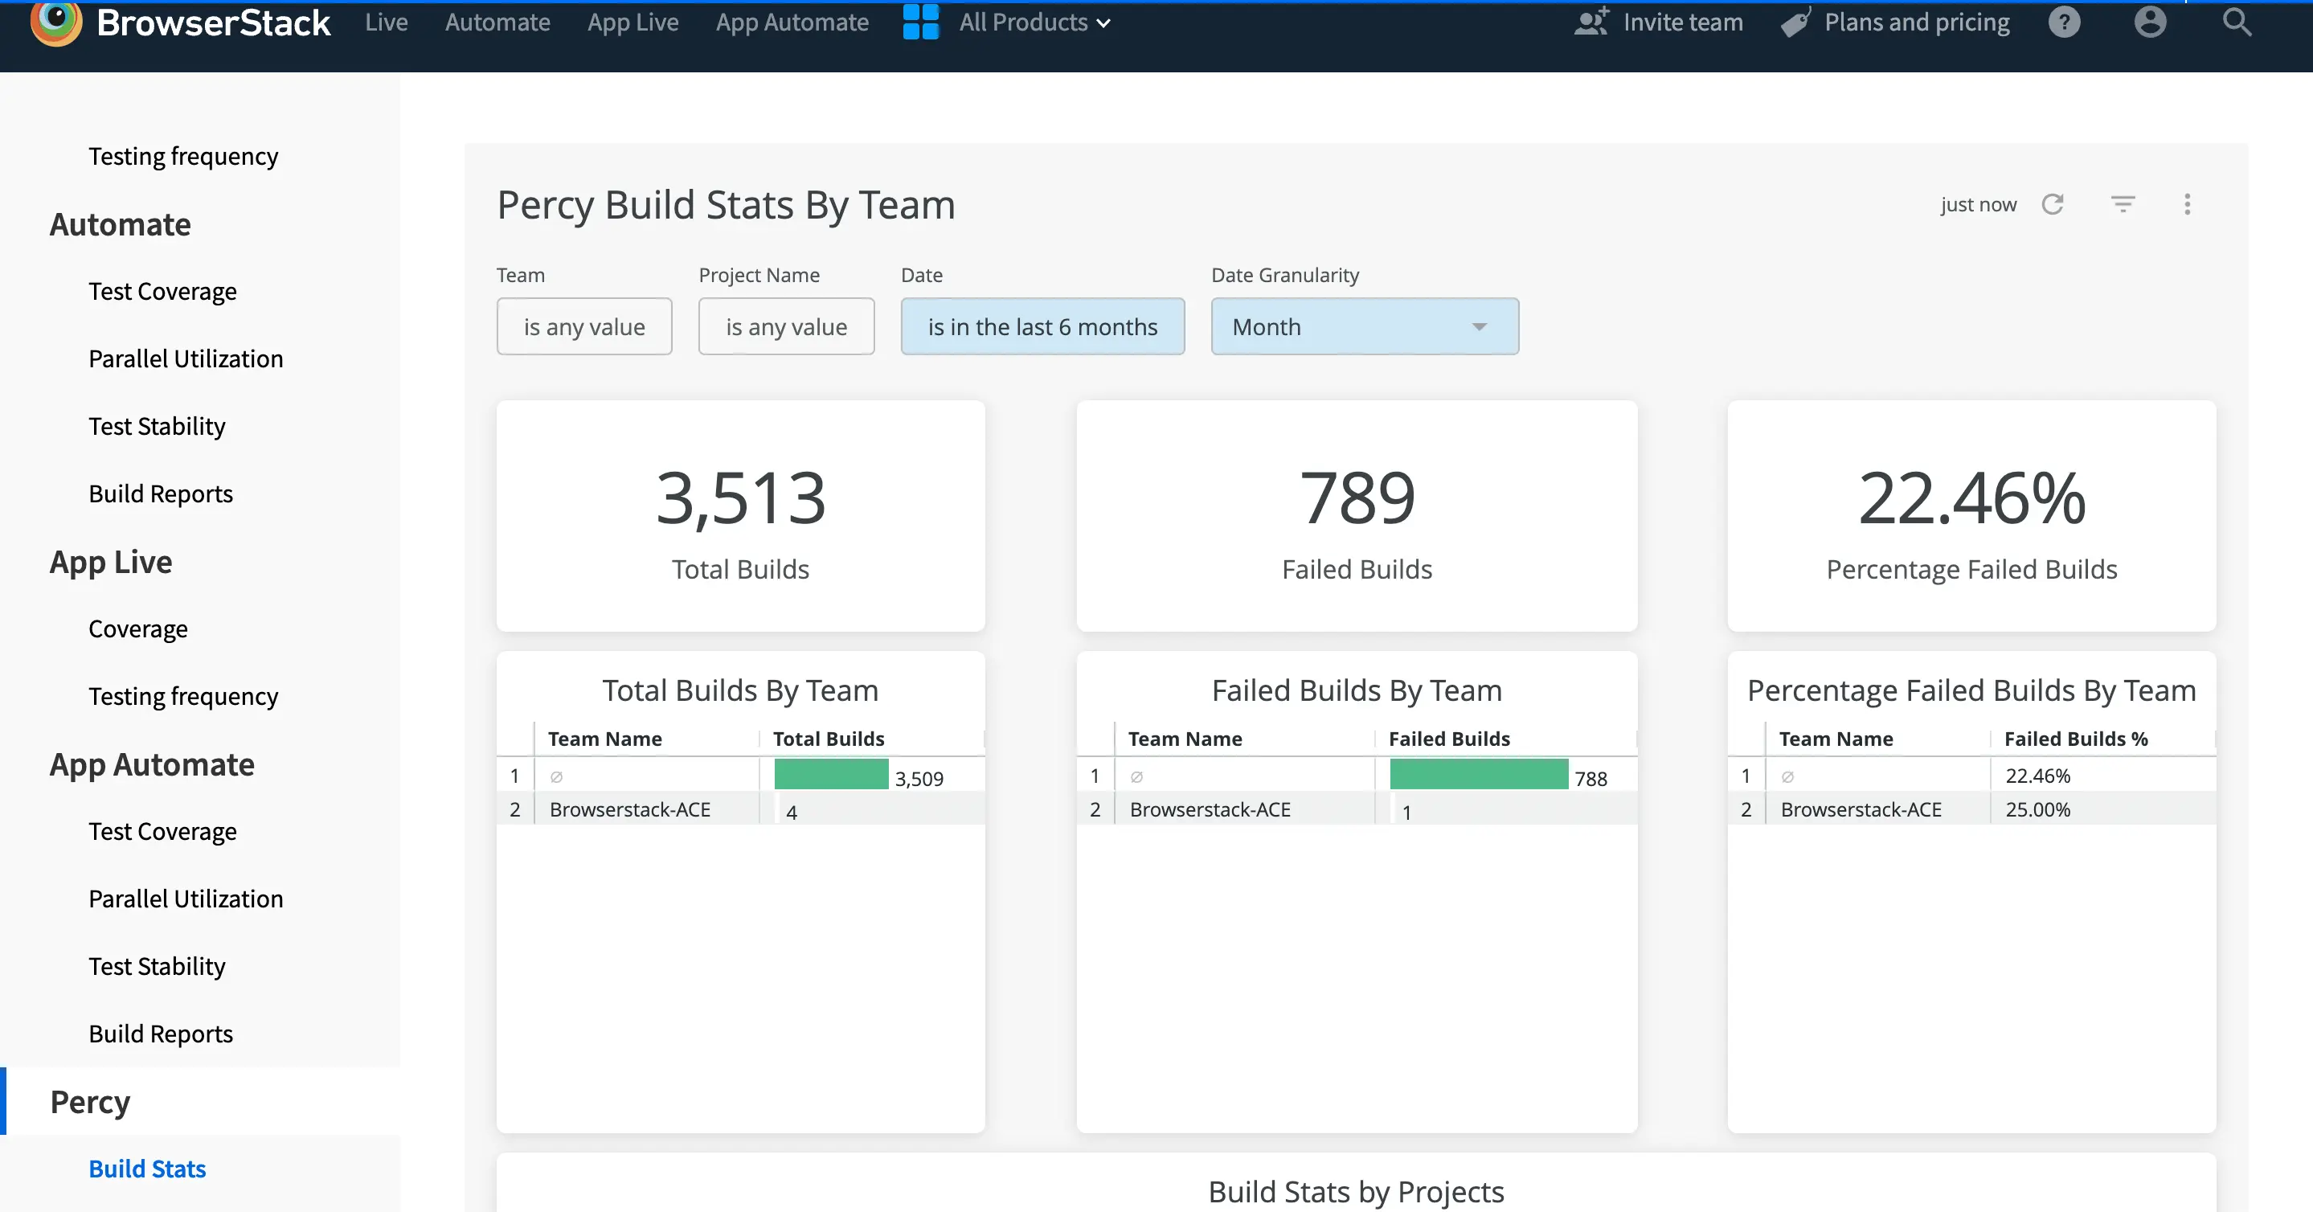Viewport: 2313px width, 1212px height.
Task: Click the BrowserStack logo icon
Action: [x=55, y=23]
